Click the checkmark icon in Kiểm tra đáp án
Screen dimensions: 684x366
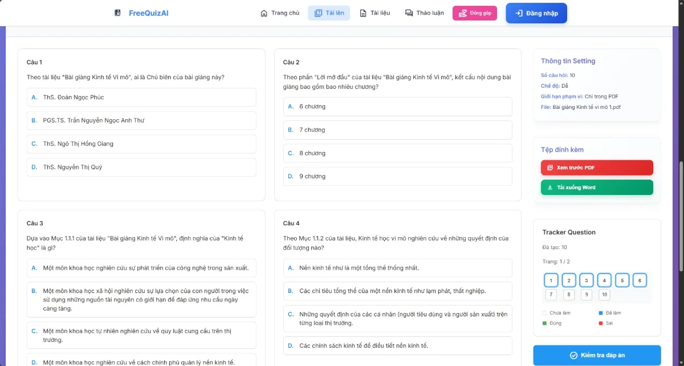click(573, 355)
